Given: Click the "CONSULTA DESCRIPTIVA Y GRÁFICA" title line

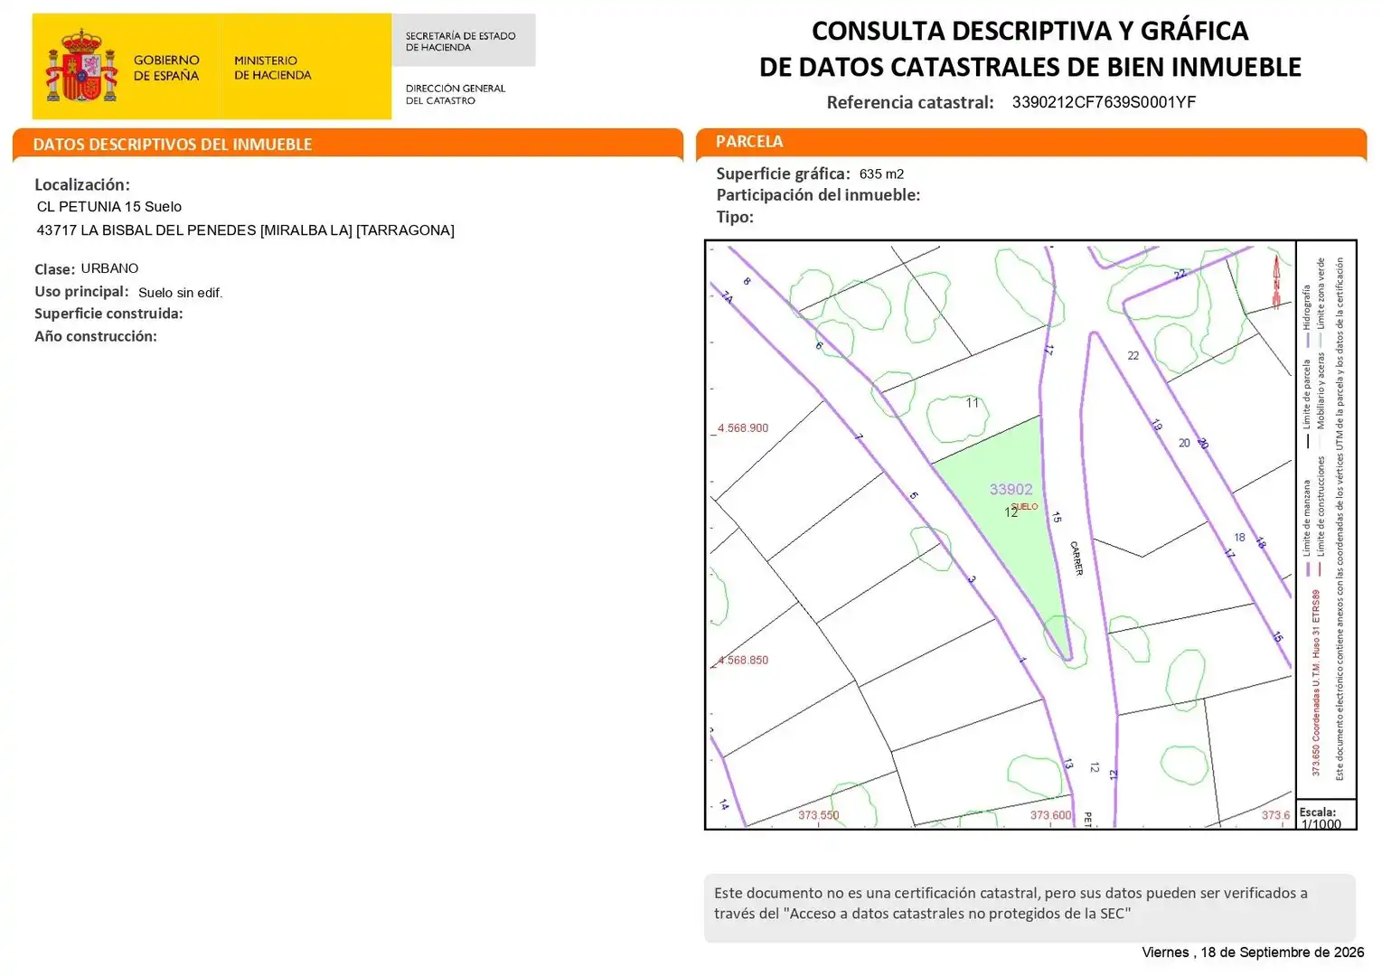Looking at the screenshot, I should pos(1029,31).
